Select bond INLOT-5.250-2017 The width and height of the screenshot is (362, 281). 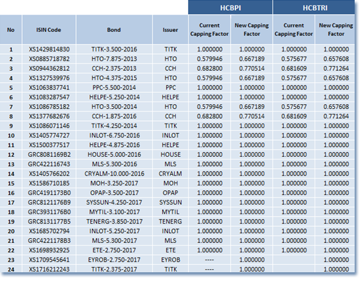click(x=115, y=231)
